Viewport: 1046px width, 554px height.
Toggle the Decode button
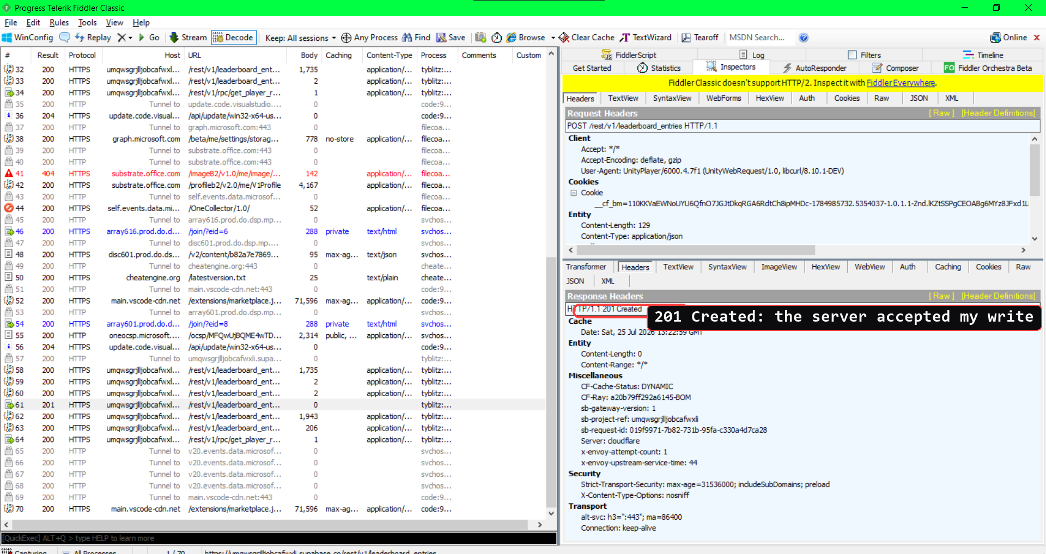[x=234, y=38]
